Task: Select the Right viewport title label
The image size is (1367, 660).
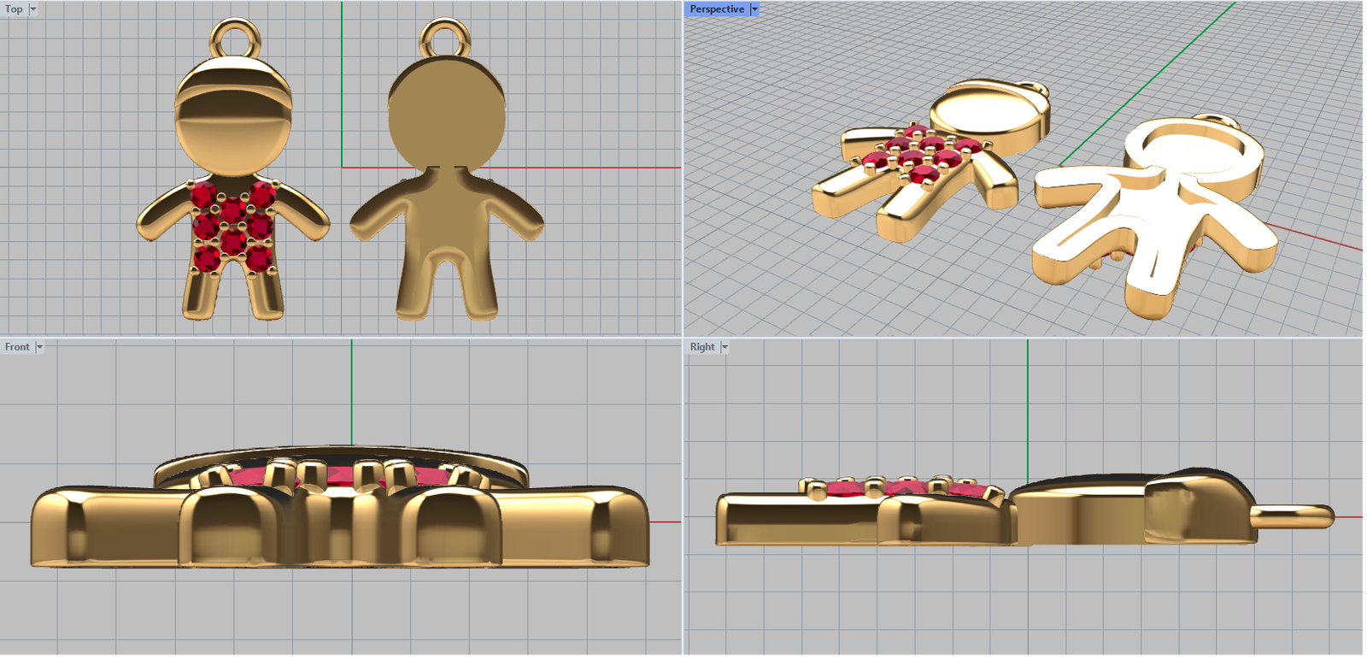Action: pos(701,347)
